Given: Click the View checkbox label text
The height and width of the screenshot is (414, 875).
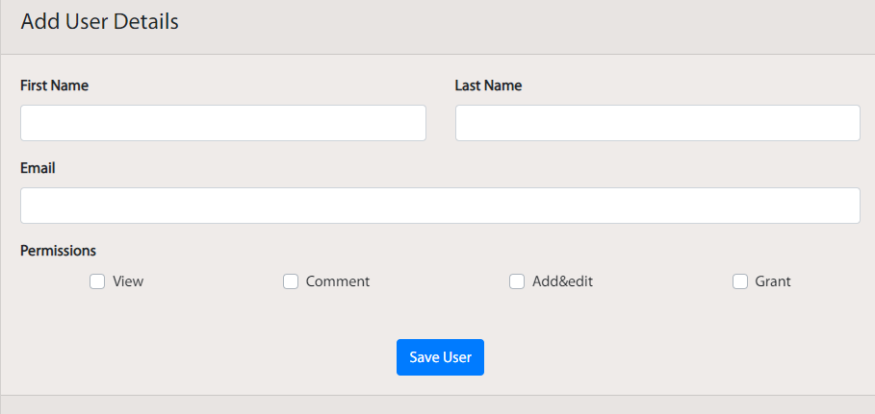Looking at the screenshot, I should [128, 281].
